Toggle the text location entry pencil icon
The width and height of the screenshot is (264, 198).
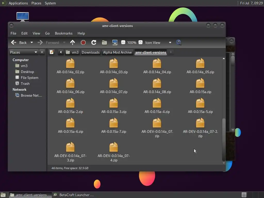[x=52, y=52]
